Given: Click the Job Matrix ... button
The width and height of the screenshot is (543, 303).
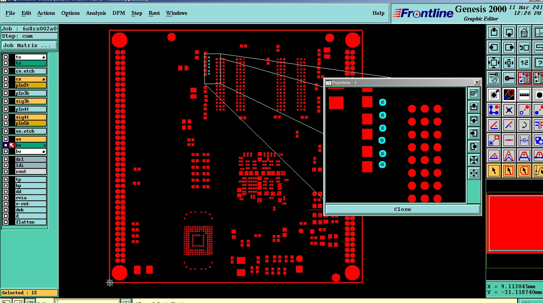Looking at the screenshot, I should pyautogui.click(x=29, y=45).
